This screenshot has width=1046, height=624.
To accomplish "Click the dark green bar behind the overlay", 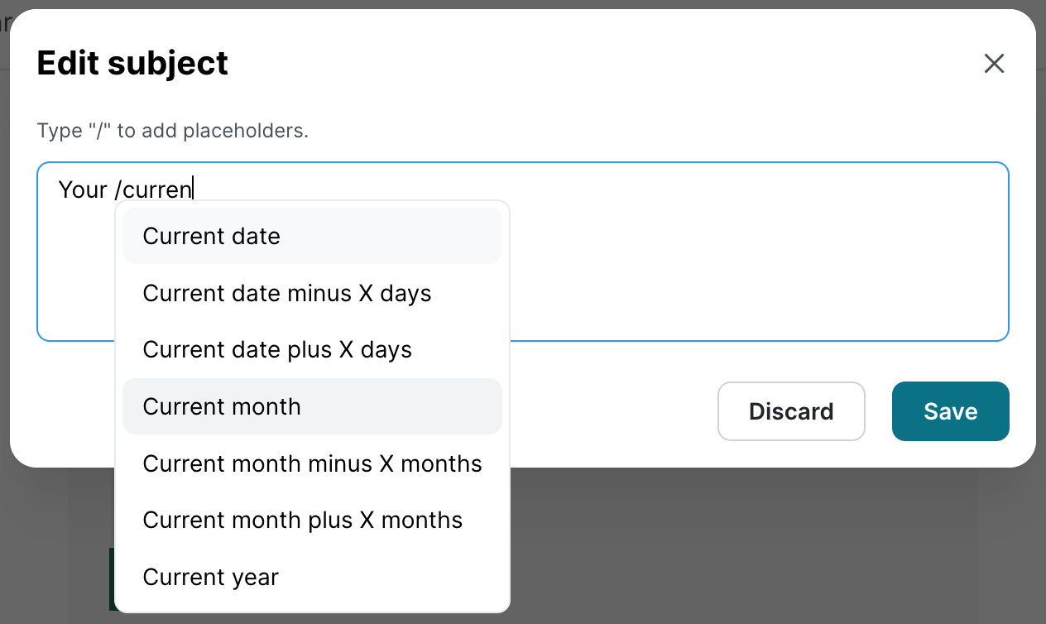I will point(112,579).
